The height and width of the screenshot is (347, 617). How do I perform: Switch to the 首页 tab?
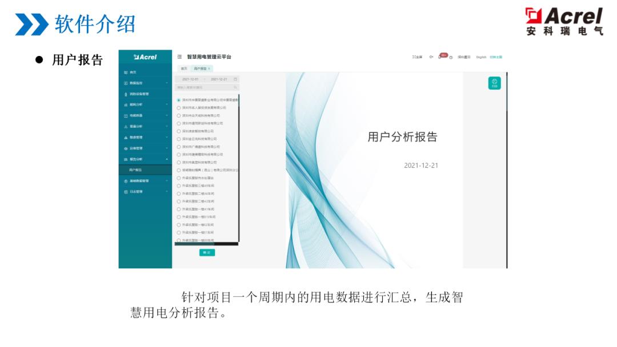click(x=183, y=68)
